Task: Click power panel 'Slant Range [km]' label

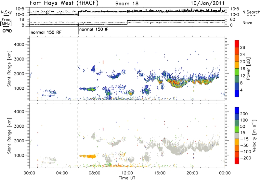Action: click(9, 69)
